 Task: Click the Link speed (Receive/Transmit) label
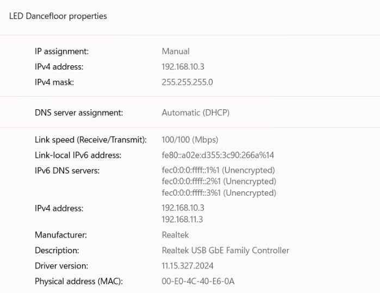(x=91, y=140)
